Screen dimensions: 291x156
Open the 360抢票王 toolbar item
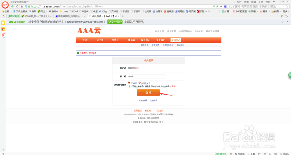(240, 12)
